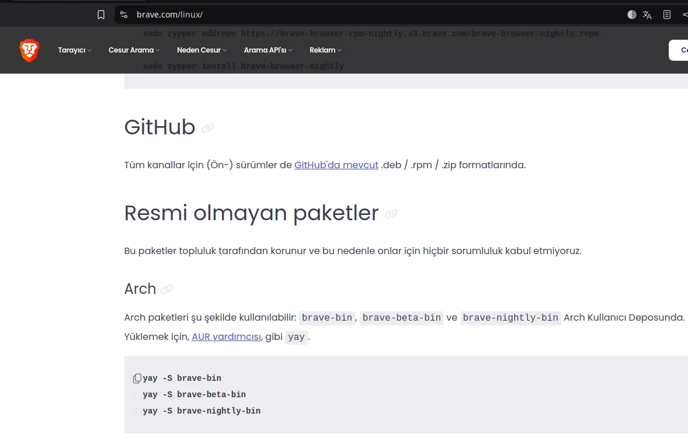Click the translate page icon
Image resolution: width=688 pixels, height=441 pixels.
647,15
